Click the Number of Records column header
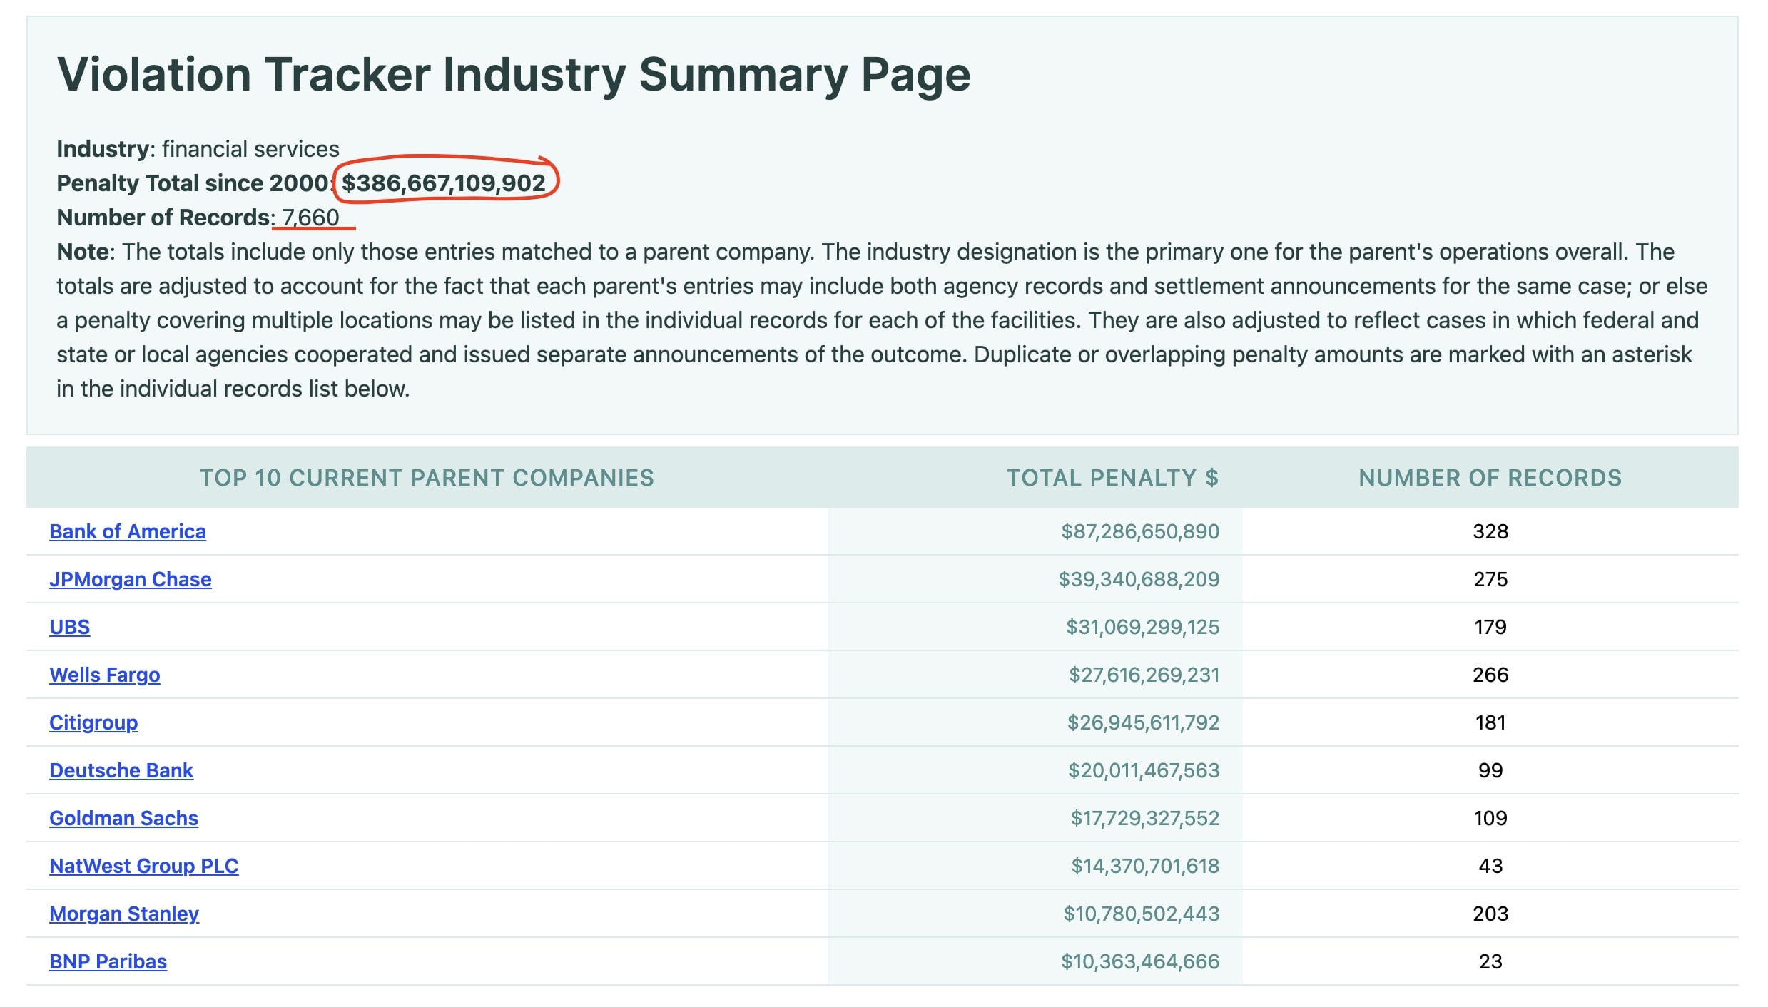This screenshot has height=1007, width=1768. pyautogui.click(x=1490, y=478)
